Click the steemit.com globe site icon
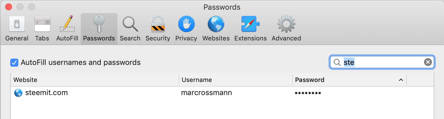This screenshot has height=119, width=444. point(18,93)
